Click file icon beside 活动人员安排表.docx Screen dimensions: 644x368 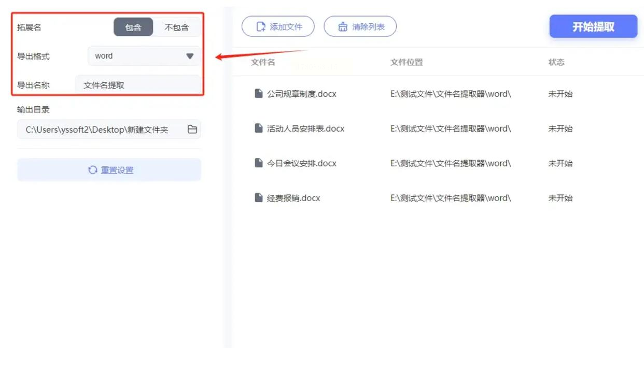[x=259, y=128]
